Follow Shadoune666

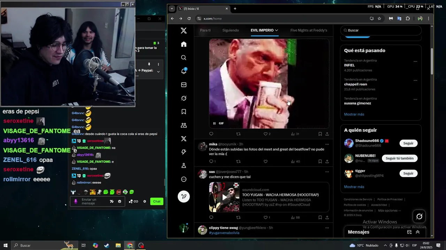click(x=408, y=143)
